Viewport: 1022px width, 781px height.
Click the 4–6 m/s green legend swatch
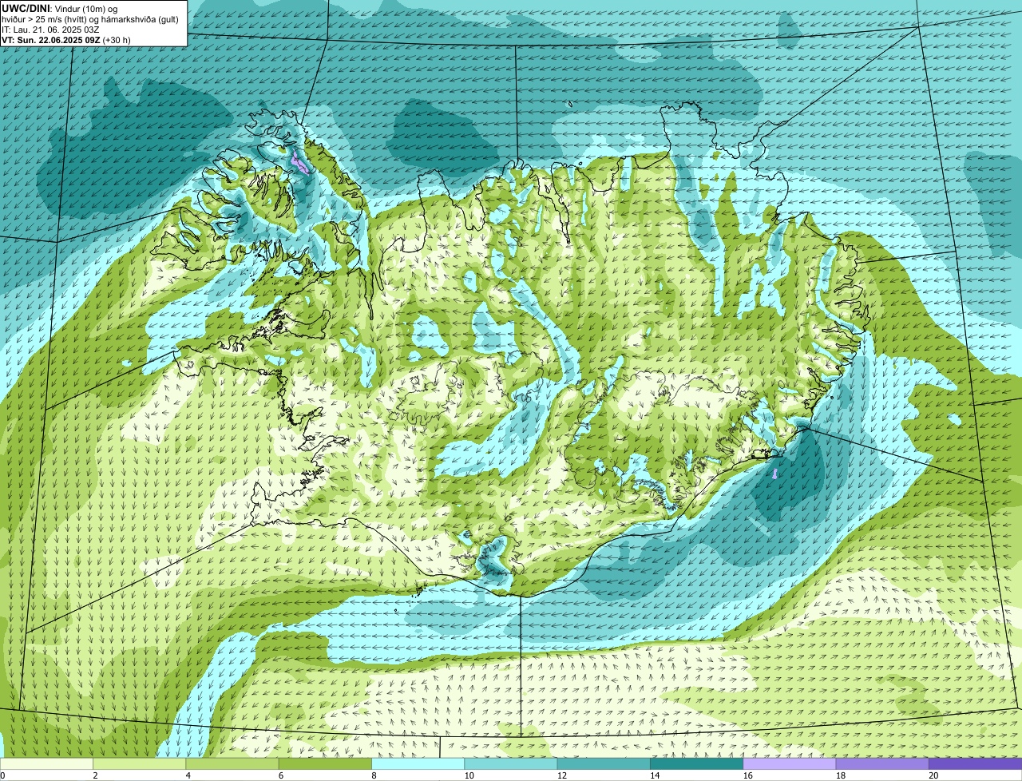pyautogui.click(x=232, y=763)
